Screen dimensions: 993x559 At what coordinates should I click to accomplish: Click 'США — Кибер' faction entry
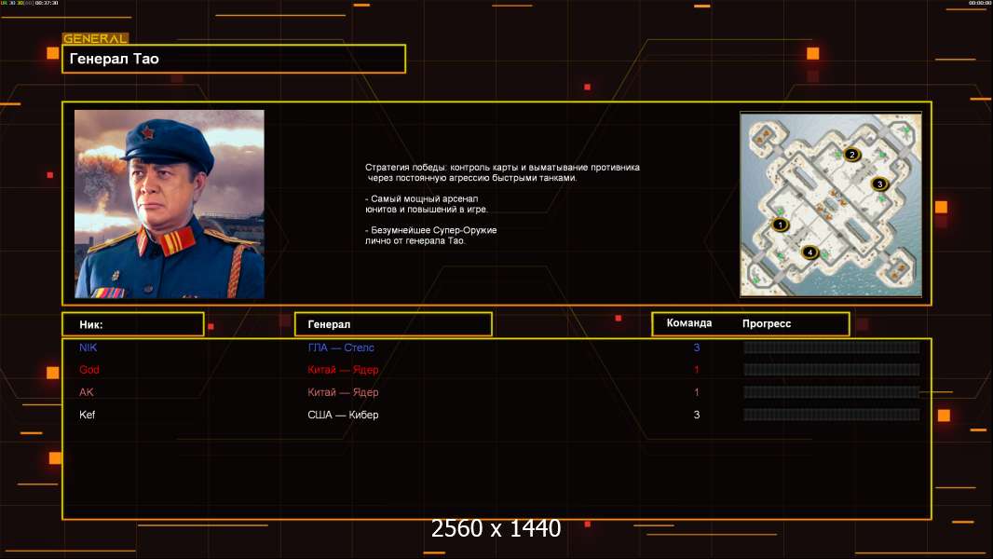pos(343,415)
